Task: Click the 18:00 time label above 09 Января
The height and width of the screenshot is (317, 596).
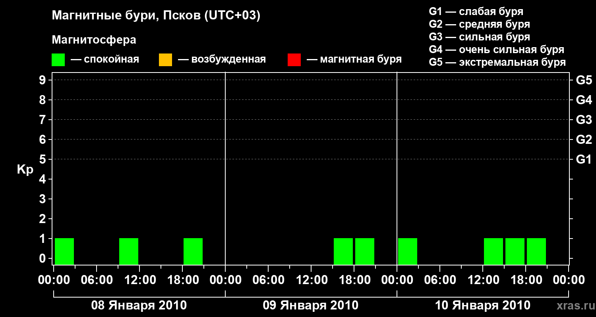Action: (x=354, y=280)
